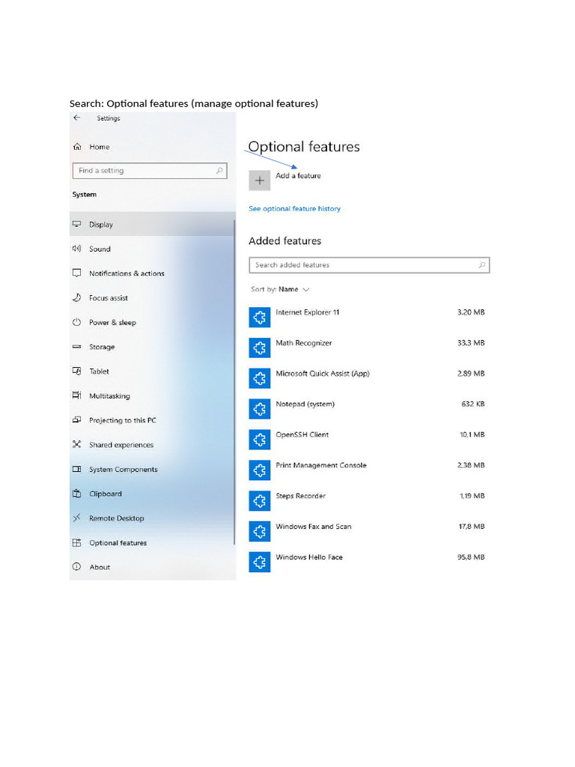Open Display settings in sidebar
This screenshot has height=767, width=575.
point(152,224)
